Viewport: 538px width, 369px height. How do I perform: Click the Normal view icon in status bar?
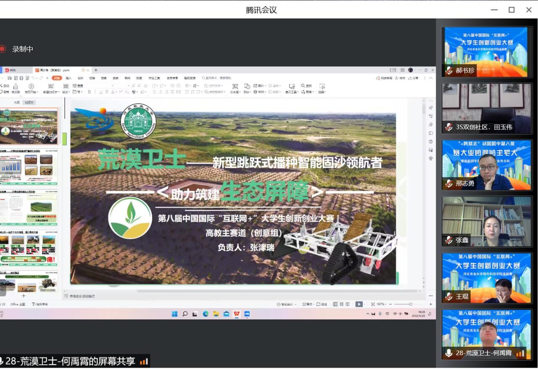(335, 304)
